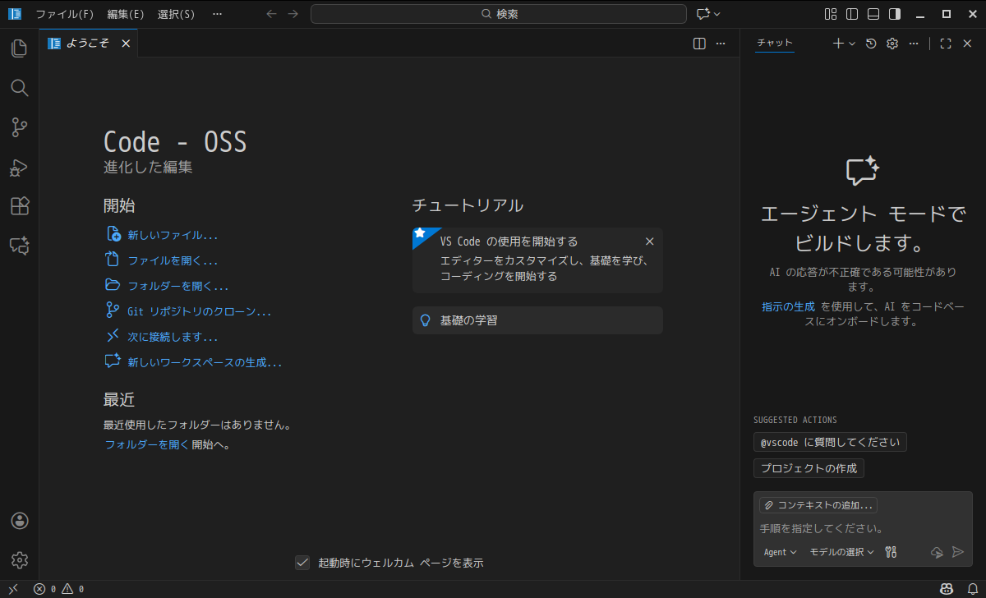Click 新しいワークスペースの生成... link

(194, 362)
